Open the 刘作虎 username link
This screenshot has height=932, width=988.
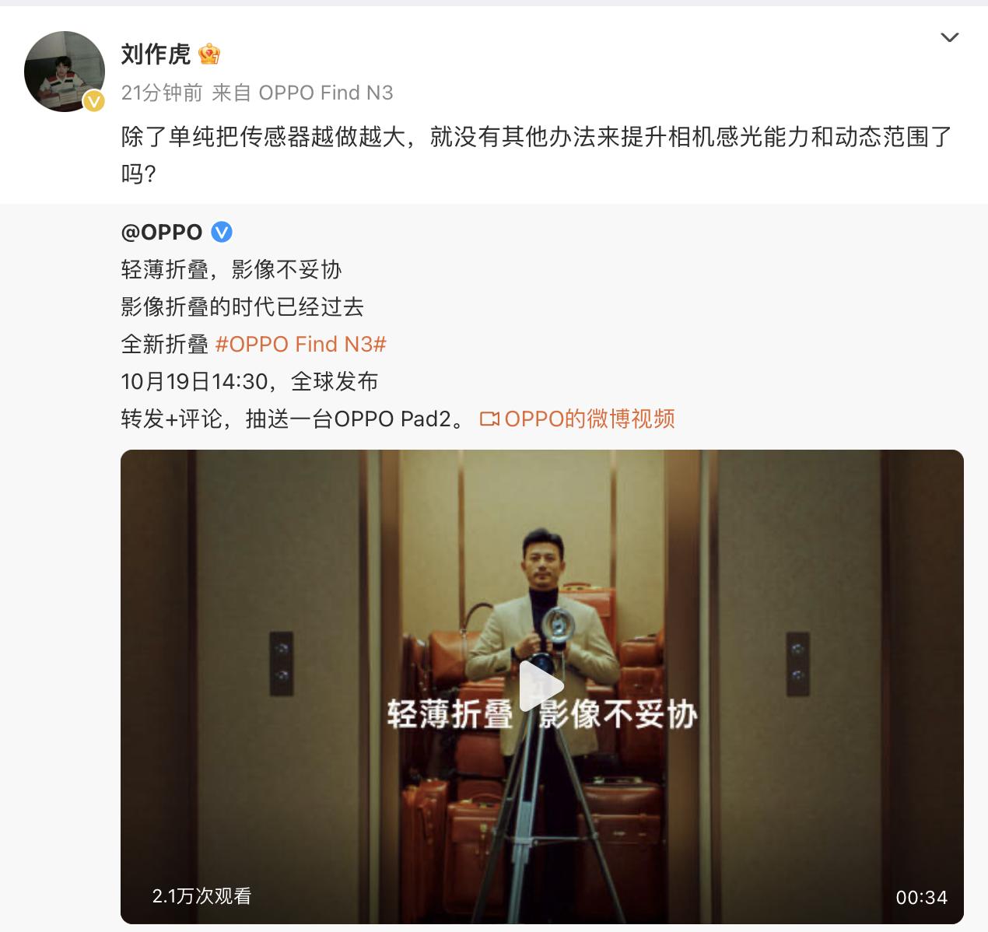(156, 54)
